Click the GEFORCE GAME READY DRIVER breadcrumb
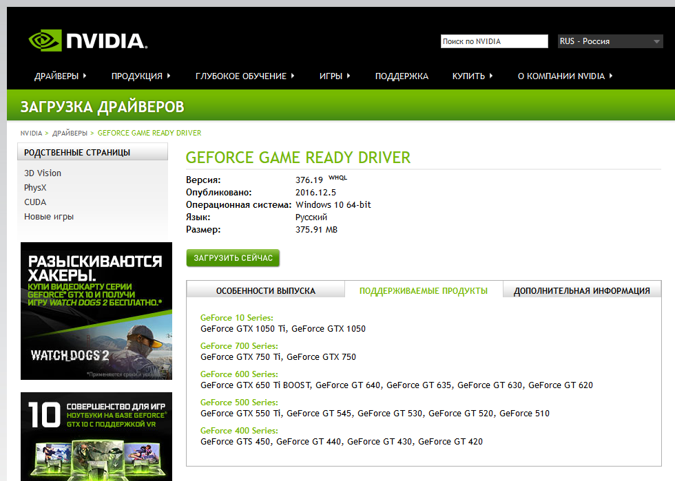Image resolution: width=675 pixels, height=481 pixels. pyautogui.click(x=149, y=133)
